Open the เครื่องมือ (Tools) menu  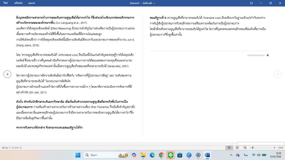coord(19,3)
